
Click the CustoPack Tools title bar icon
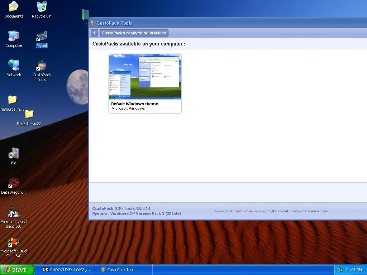[92, 23]
